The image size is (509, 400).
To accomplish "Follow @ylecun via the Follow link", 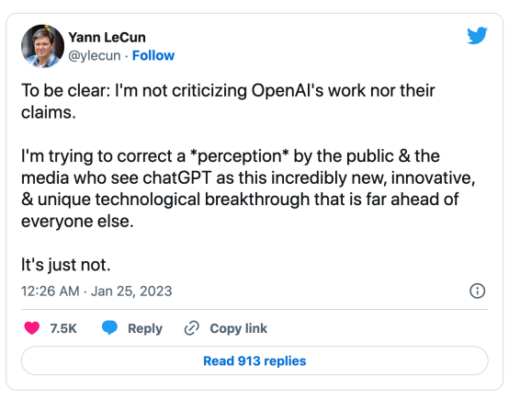I will (153, 55).
